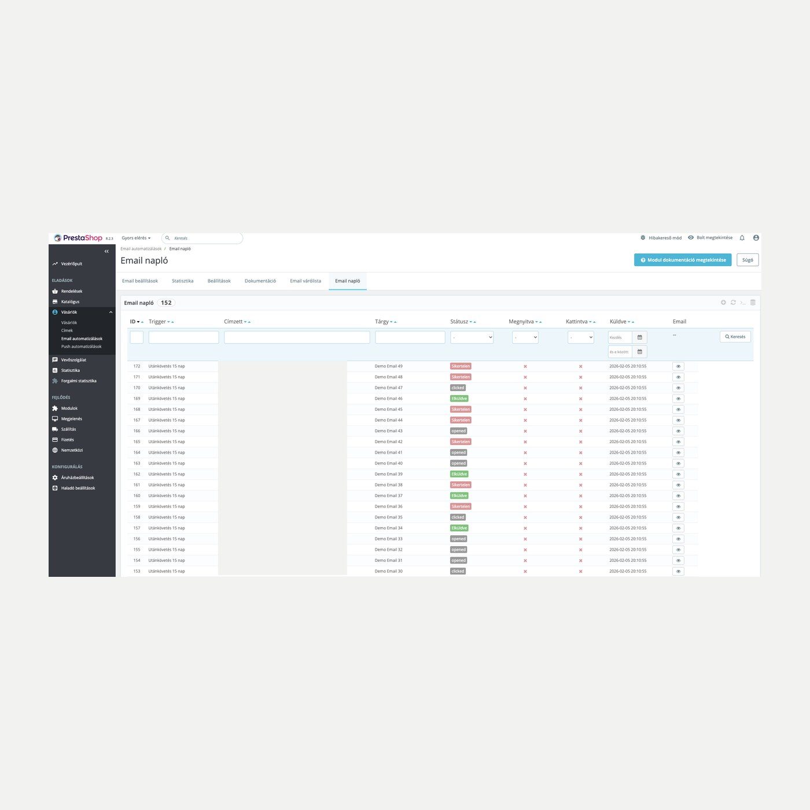Sort Trigger column descending arrow
The width and height of the screenshot is (810, 810).
pyautogui.click(x=168, y=322)
